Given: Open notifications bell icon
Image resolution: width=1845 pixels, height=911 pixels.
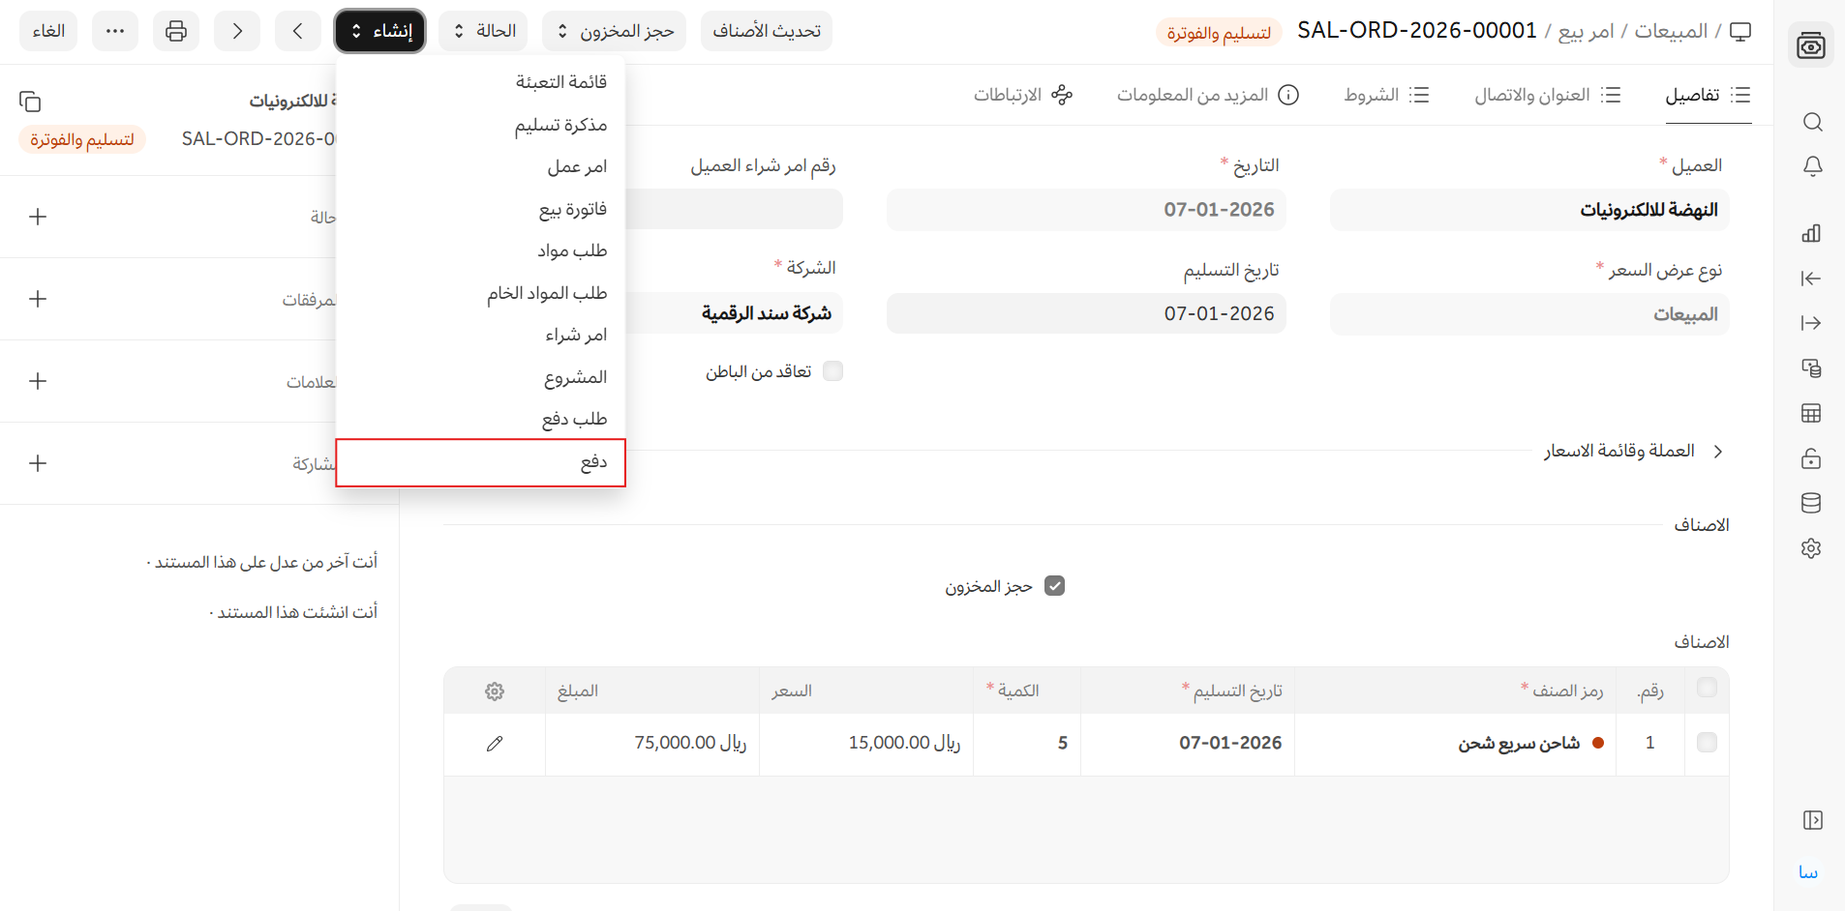Looking at the screenshot, I should point(1812,166).
